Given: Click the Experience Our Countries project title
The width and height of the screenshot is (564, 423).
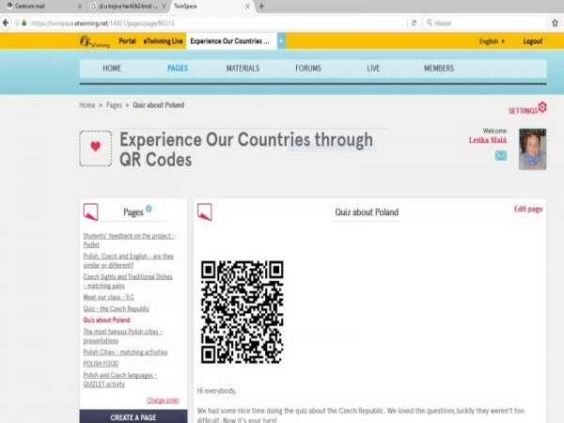Looking at the screenshot, I should coord(246,149).
